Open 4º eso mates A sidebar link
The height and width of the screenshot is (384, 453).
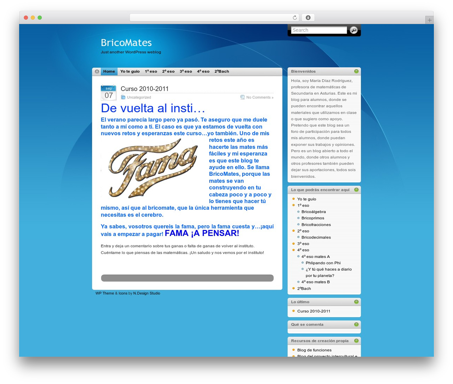[316, 256]
